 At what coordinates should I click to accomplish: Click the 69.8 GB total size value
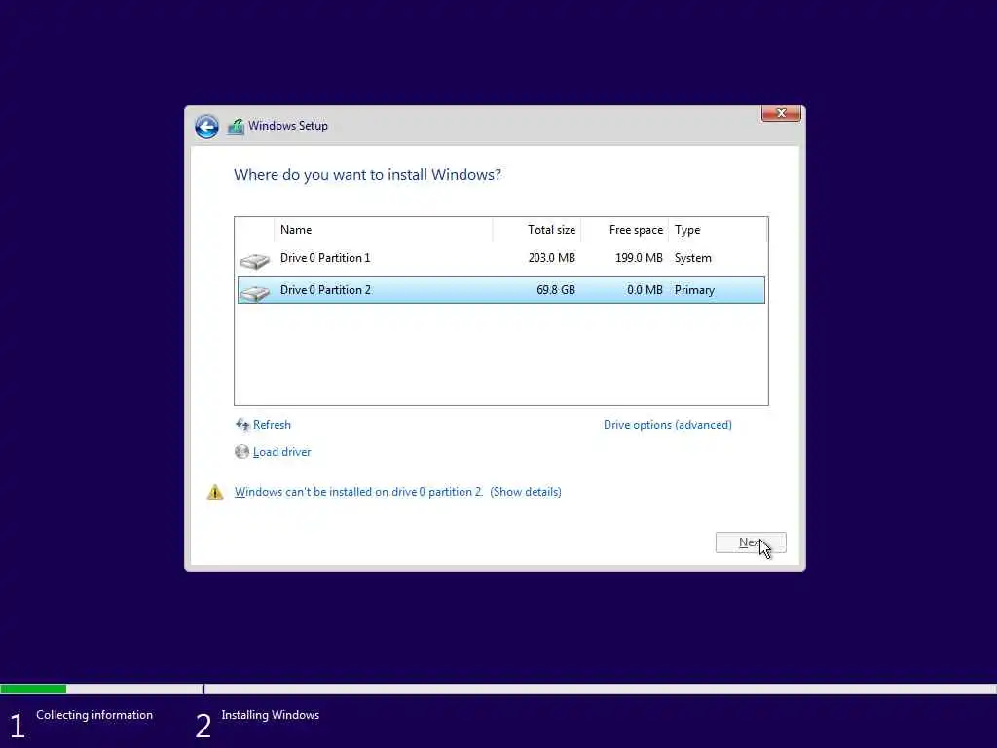[556, 290]
